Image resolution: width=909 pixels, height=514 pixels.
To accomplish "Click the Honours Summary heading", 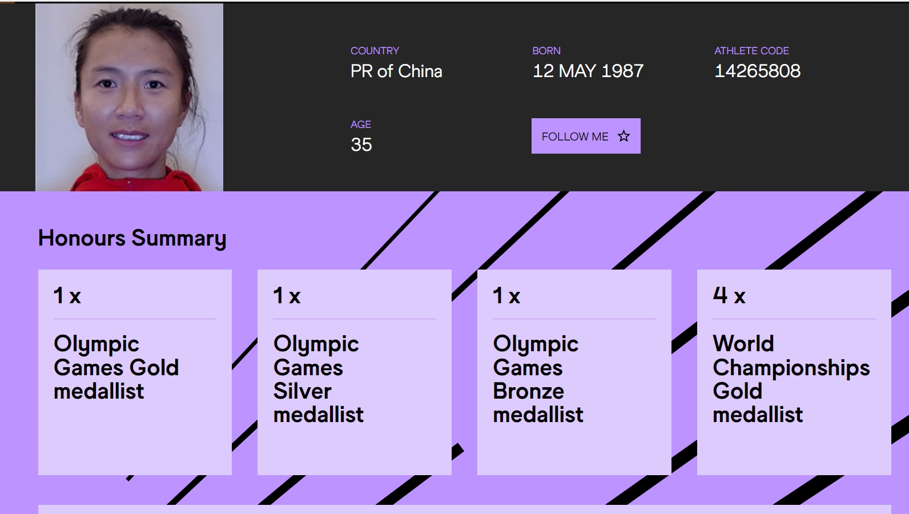I will click(x=132, y=238).
